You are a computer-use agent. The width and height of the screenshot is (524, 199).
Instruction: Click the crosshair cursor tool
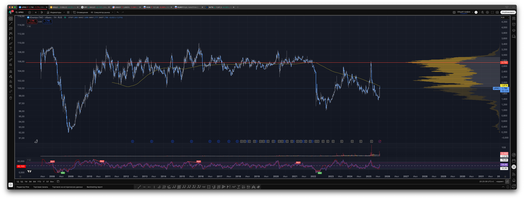point(11,19)
